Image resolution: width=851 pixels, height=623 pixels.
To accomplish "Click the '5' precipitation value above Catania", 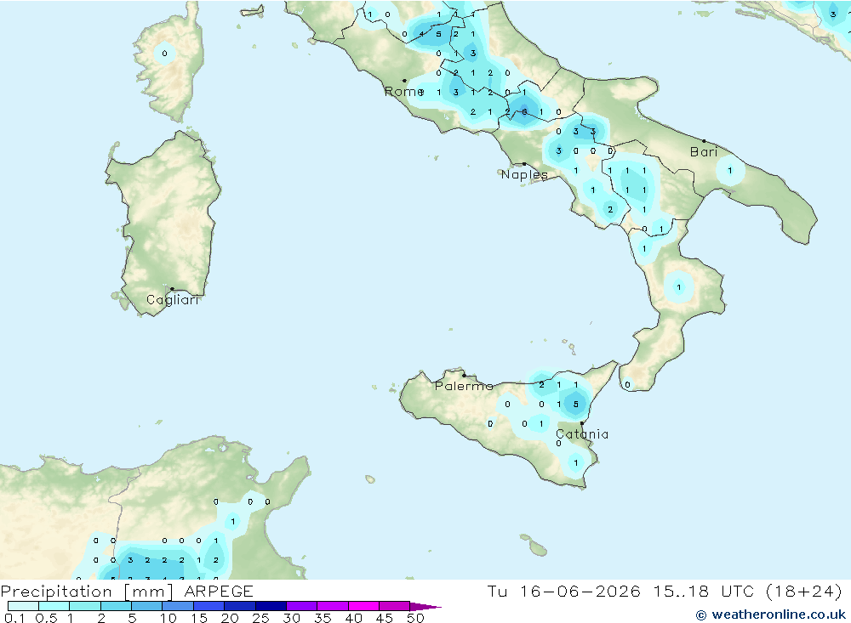I will 576,404.
